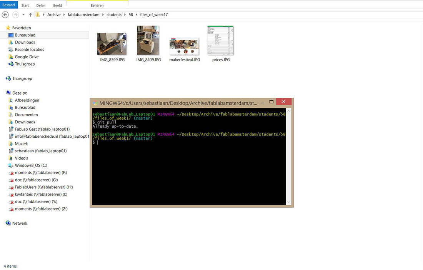423x270 pixels.
Task: Click the forward navigation arrow
Action: (16, 15)
